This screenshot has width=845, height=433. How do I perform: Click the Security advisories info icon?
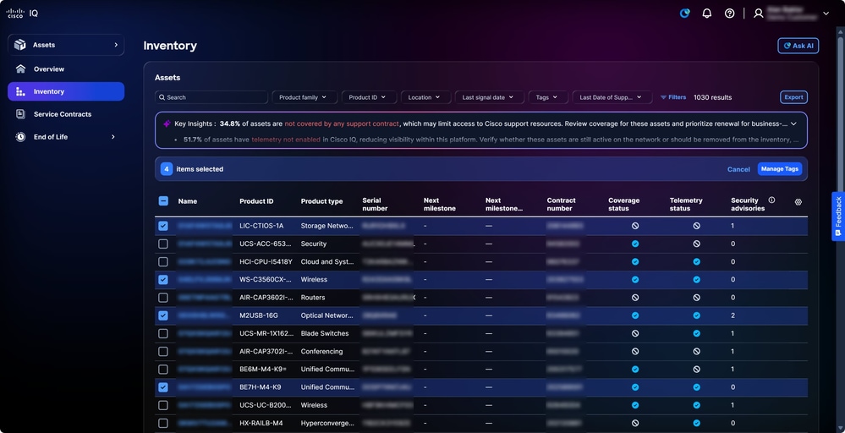(x=771, y=200)
